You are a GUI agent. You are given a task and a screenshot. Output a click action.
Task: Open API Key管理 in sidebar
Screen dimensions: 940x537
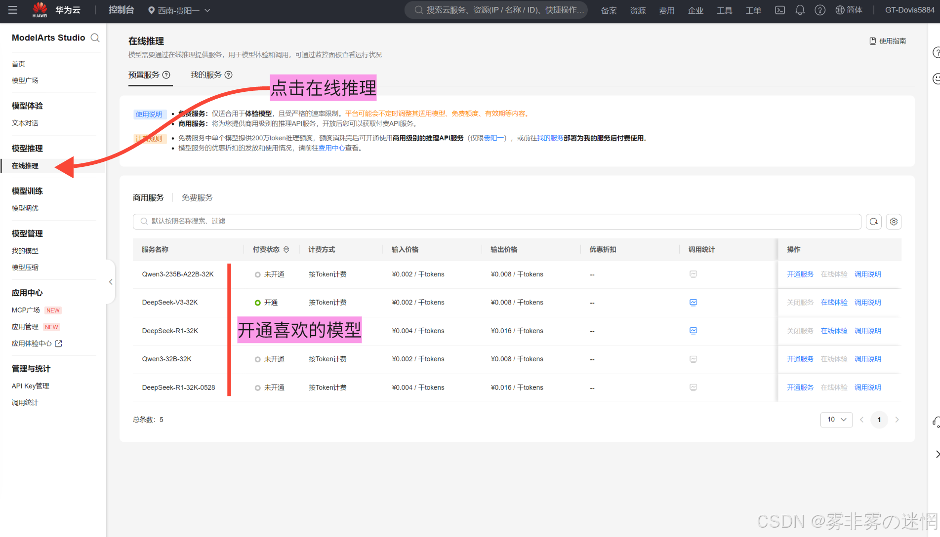pyautogui.click(x=31, y=386)
